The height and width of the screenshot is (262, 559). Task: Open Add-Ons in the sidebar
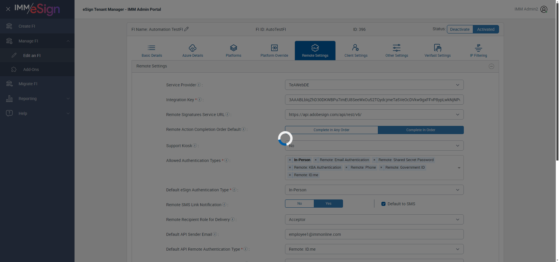(x=37, y=69)
